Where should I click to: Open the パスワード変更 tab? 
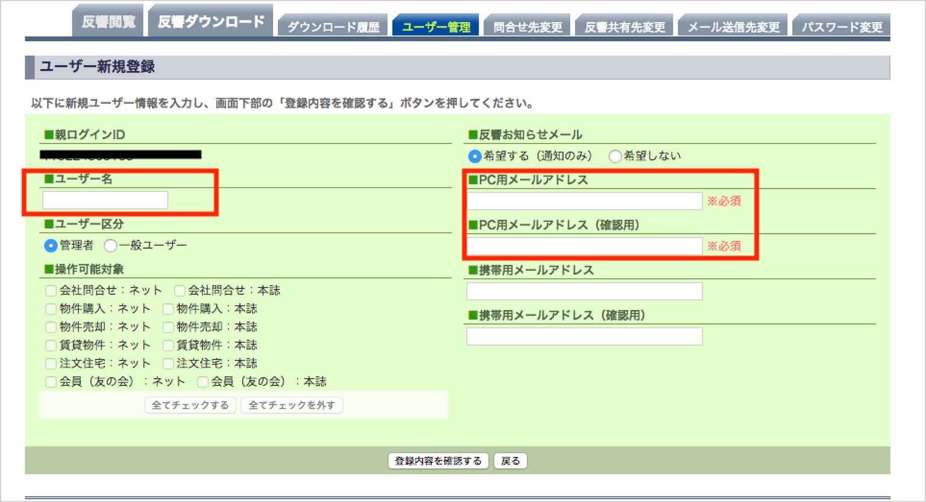841,26
